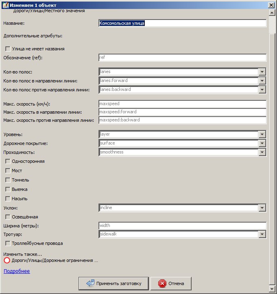Viewport: 277px width, 294px height.
Task: Enable 'Освещённая' checkbox
Action: pos(8,217)
